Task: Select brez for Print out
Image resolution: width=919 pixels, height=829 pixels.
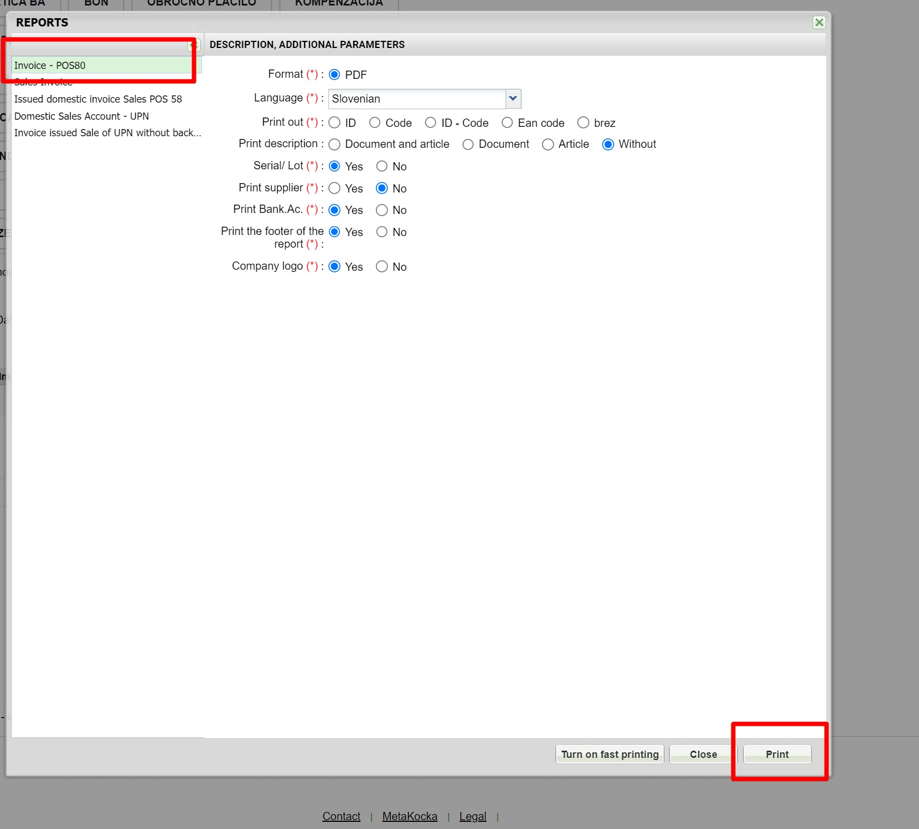Action: pos(583,122)
